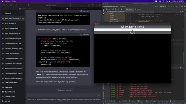Copy code of the done_button snippet
The image size is (186, 104).
point(85,11)
